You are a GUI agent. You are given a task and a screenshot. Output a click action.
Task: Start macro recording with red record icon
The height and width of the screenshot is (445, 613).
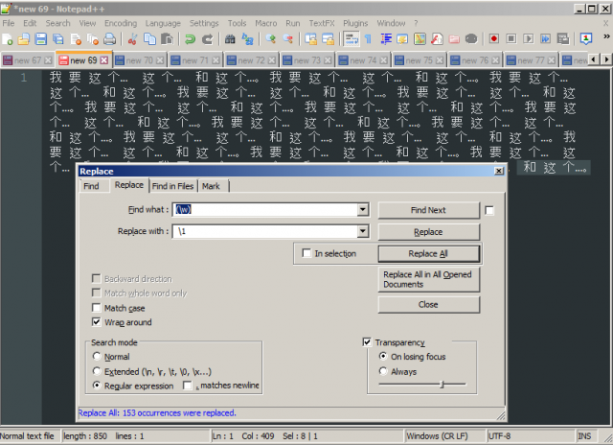(x=494, y=39)
